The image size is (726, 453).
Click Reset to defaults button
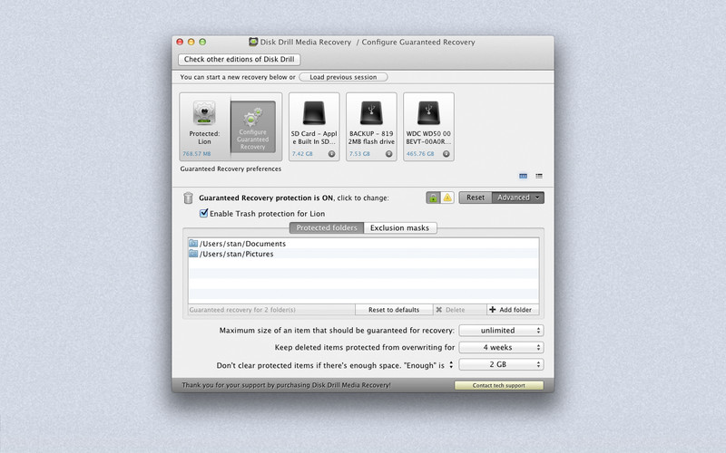[x=394, y=310]
